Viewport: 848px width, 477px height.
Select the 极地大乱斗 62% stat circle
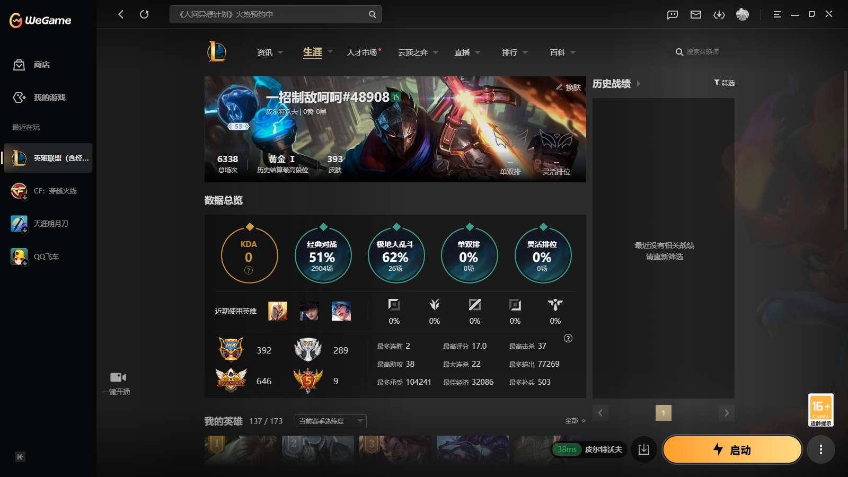[396, 255]
